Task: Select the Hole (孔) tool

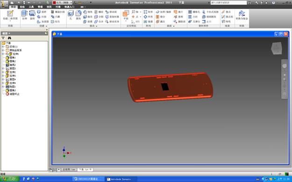Action: point(71,15)
